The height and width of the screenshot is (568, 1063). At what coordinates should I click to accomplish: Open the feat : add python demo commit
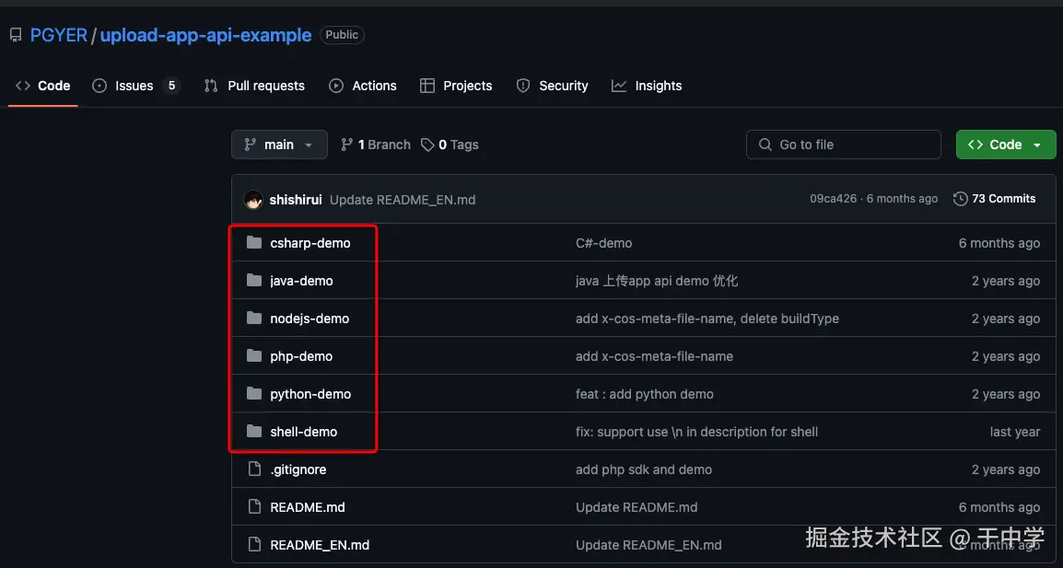click(x=644, y=394)
